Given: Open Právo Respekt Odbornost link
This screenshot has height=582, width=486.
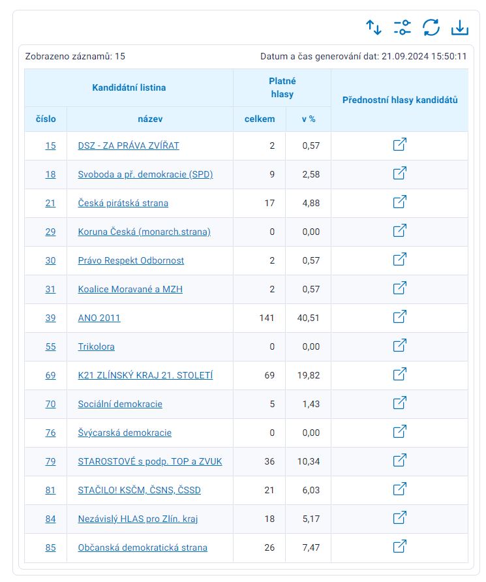Looking at the screenshot, I should pos(131,260).
